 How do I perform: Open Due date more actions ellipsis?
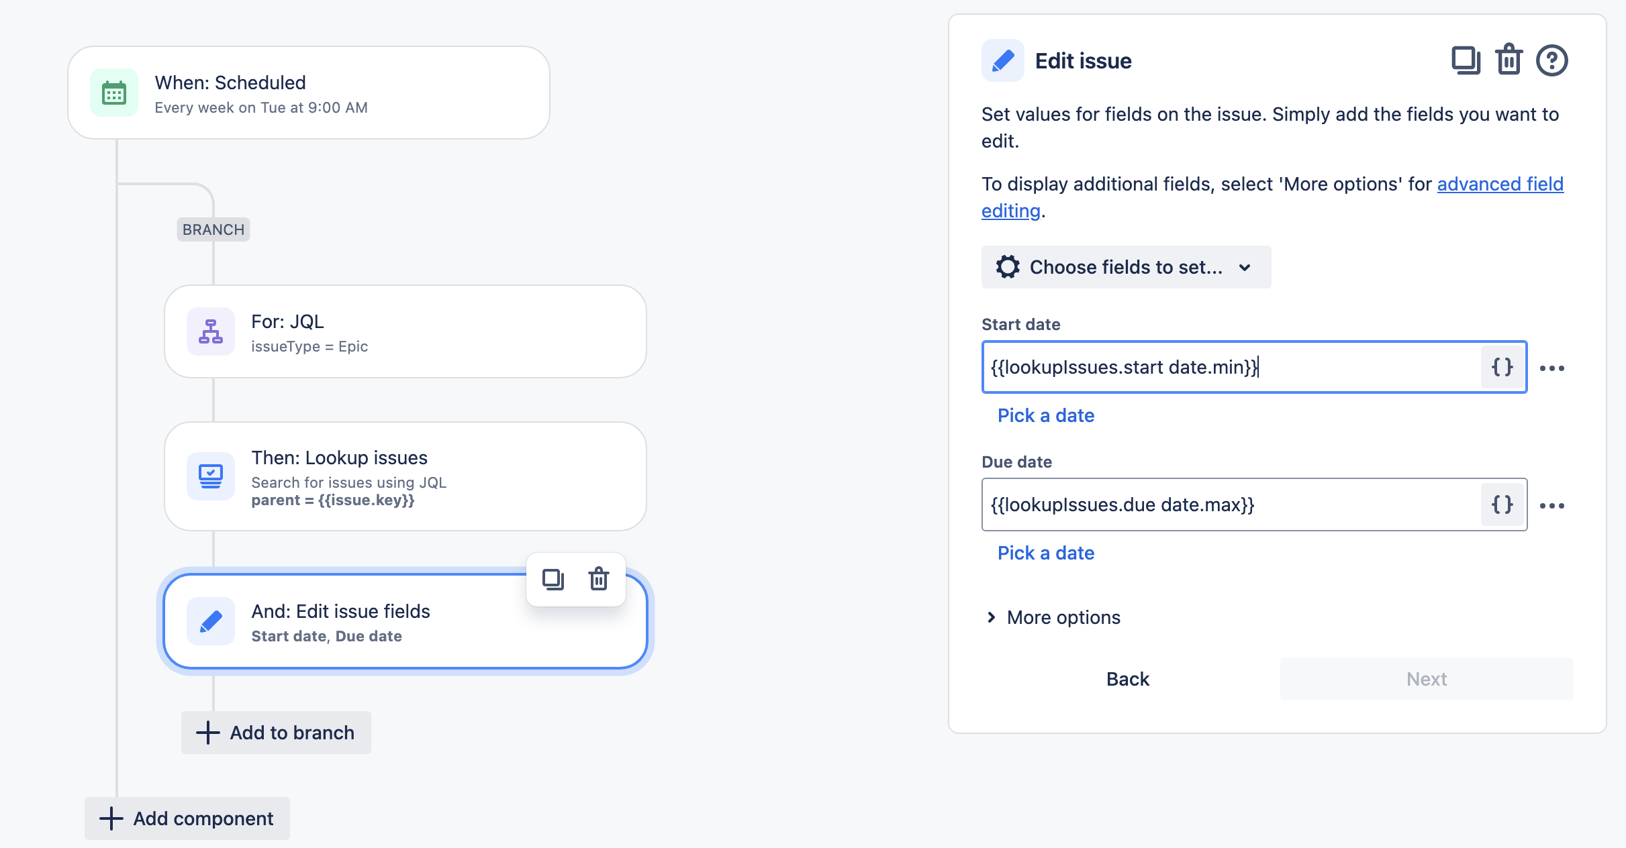tap(1552, 506)
